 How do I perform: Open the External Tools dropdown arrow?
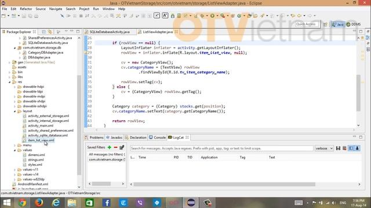click(228, 16)
